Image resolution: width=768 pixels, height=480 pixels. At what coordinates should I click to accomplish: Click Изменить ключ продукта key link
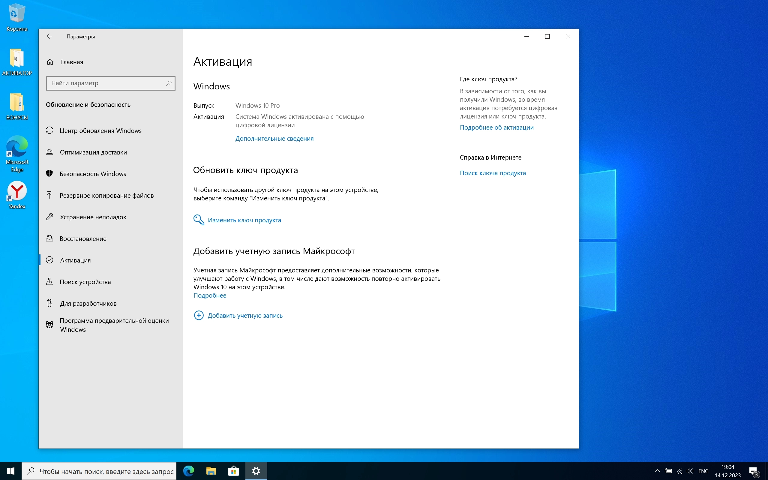[x=244, y=220]
